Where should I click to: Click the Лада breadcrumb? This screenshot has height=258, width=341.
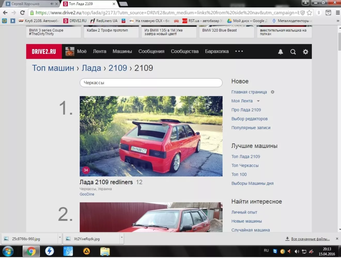(x=91, y=68)
